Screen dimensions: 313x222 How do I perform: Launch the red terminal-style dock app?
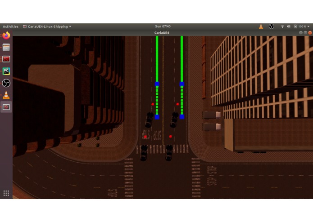(6, 59)
